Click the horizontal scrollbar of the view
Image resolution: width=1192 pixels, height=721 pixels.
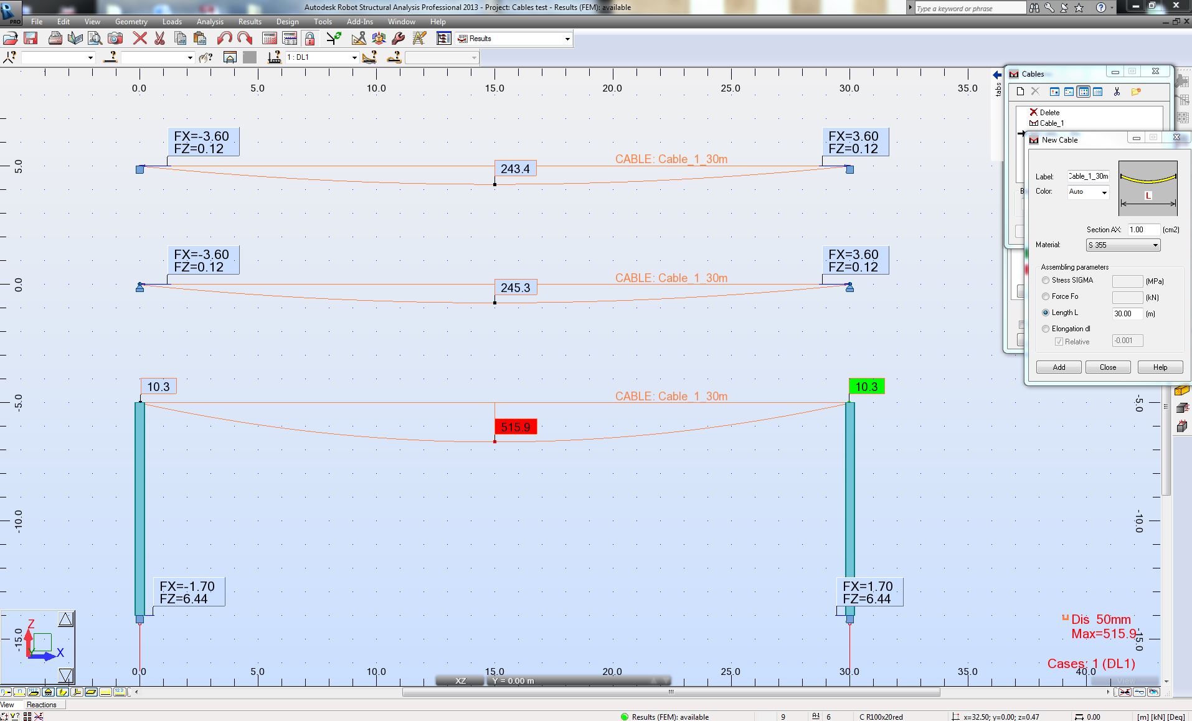coord(671,692)
